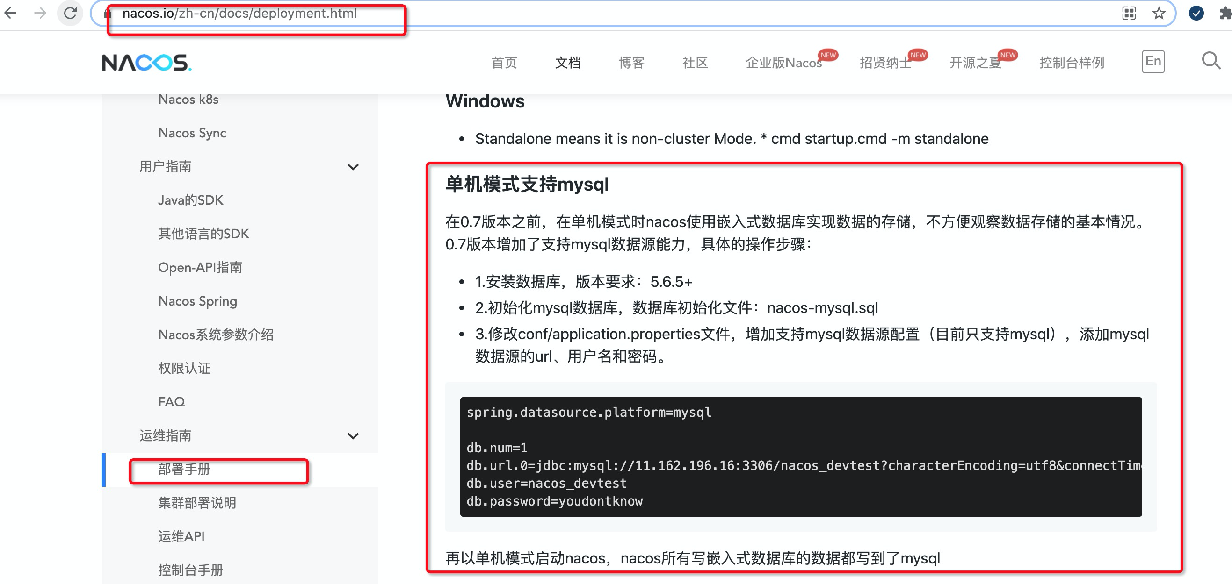Bookmark page with star icon
This screenshot has height=584, width=1232.
[1159, 14]
